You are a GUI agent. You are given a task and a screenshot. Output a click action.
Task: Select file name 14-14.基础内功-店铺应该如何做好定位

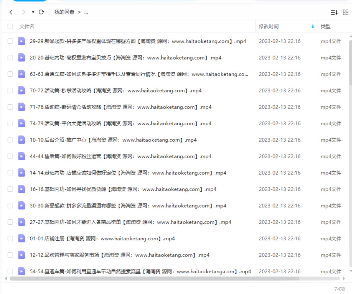(128, 173)
